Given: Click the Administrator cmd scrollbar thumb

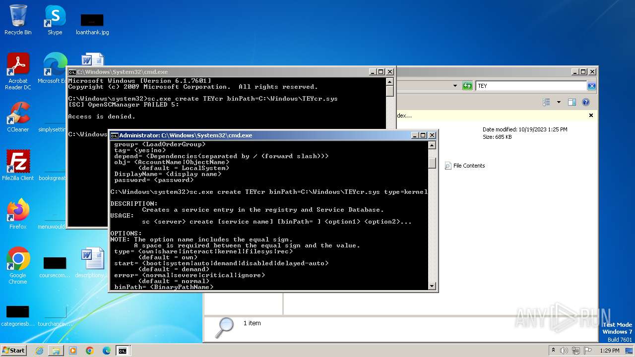Looking at the screenshot, I should (432, 163).
